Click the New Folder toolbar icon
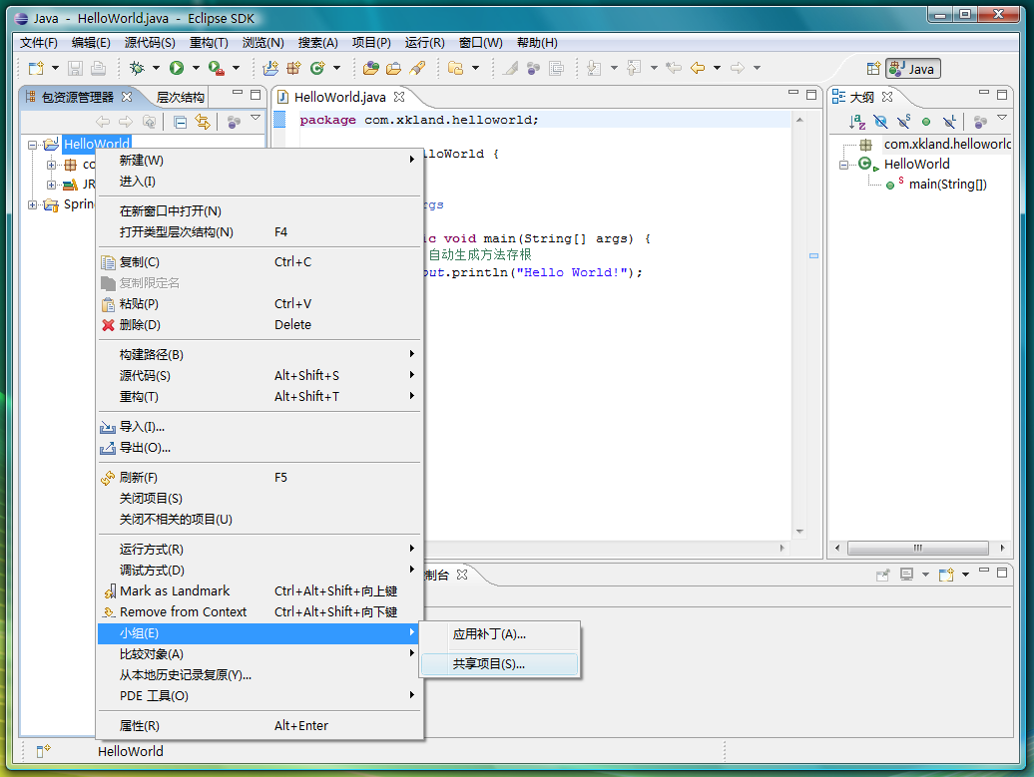This screenshot has width=1034, height=777. coord(456,68)
